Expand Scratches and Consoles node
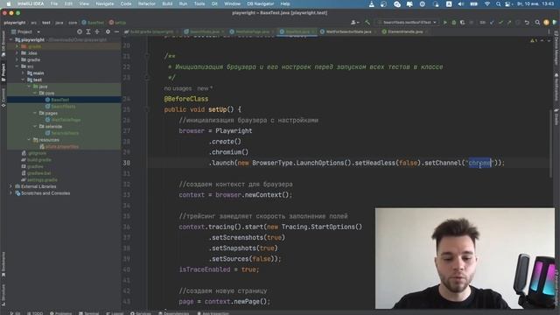The width and height of the screenshot is (560, 315). 10,193
